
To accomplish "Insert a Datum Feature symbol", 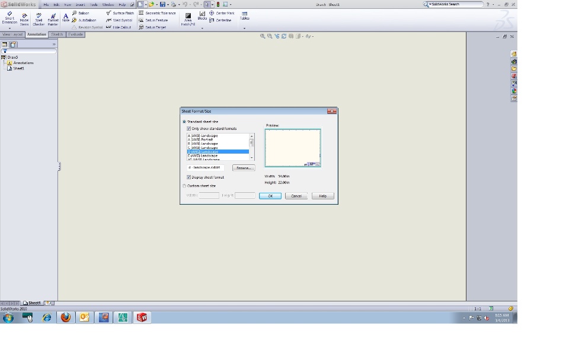I will click(x=153, y=20).
